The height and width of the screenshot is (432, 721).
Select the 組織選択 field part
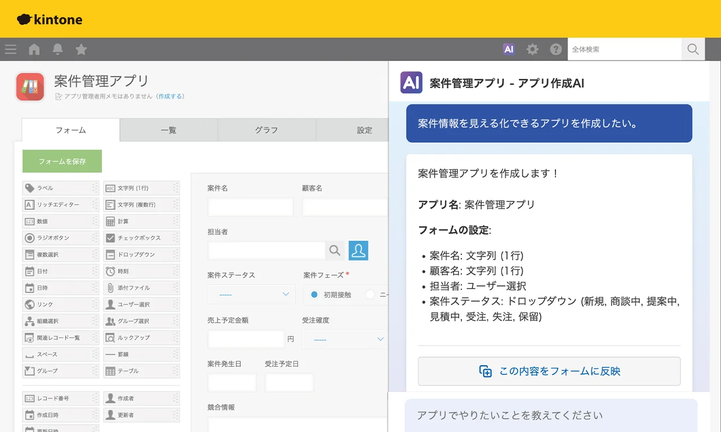pos(60,321)
